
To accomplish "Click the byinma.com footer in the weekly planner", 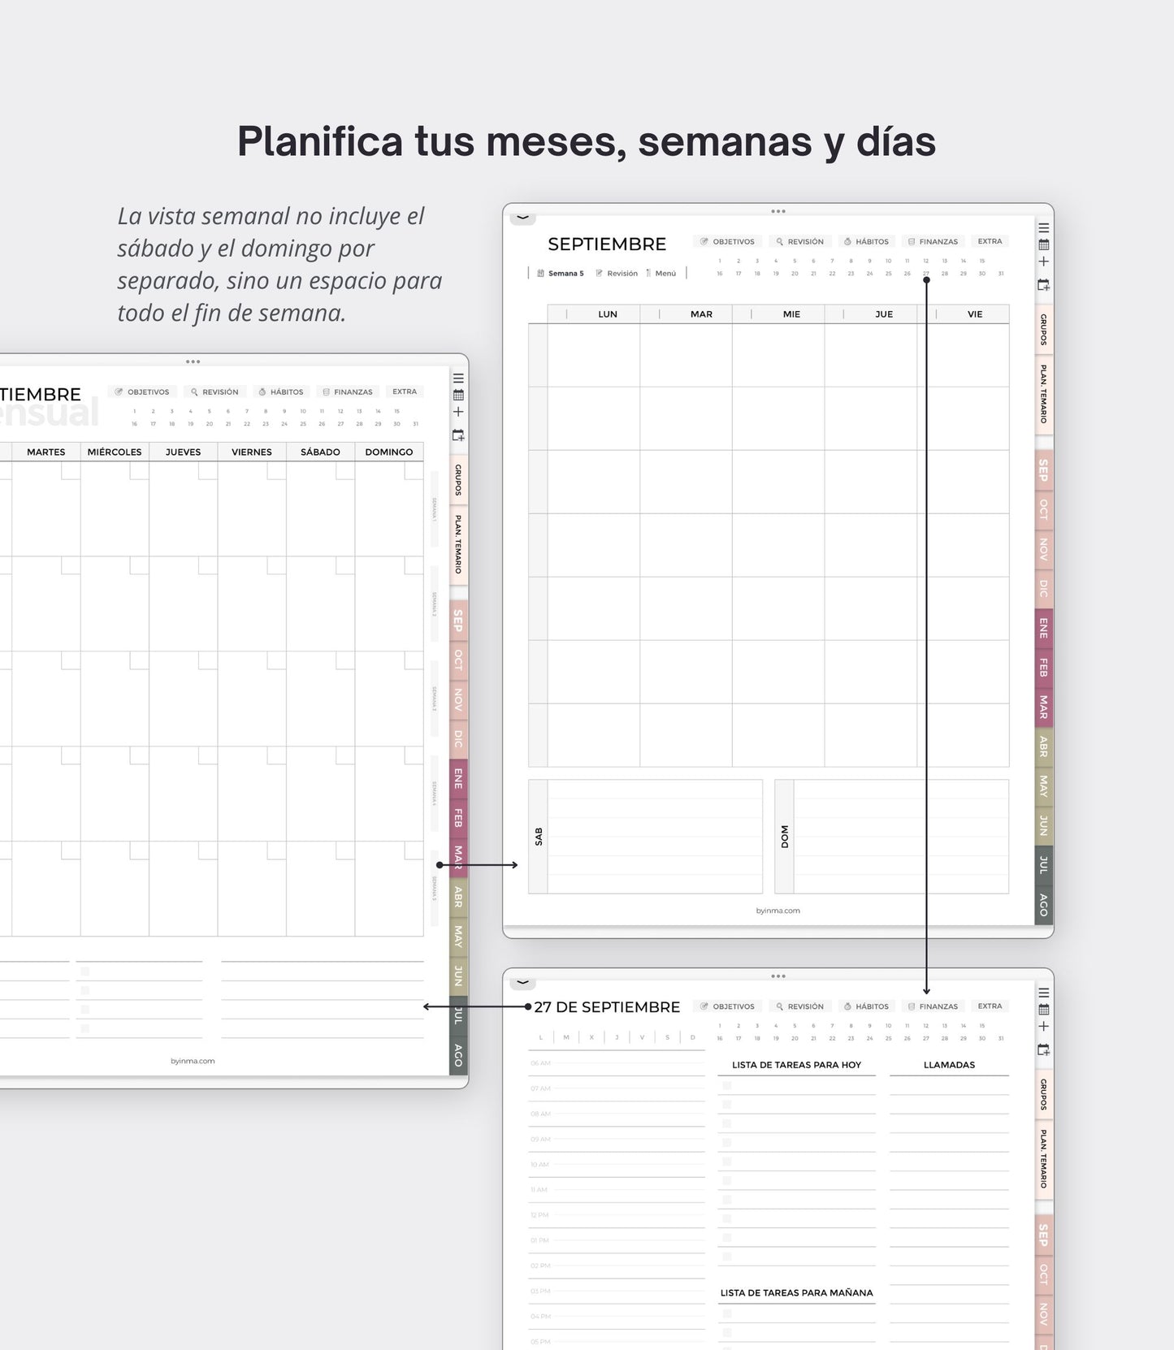I will click(x=778, y=911).
